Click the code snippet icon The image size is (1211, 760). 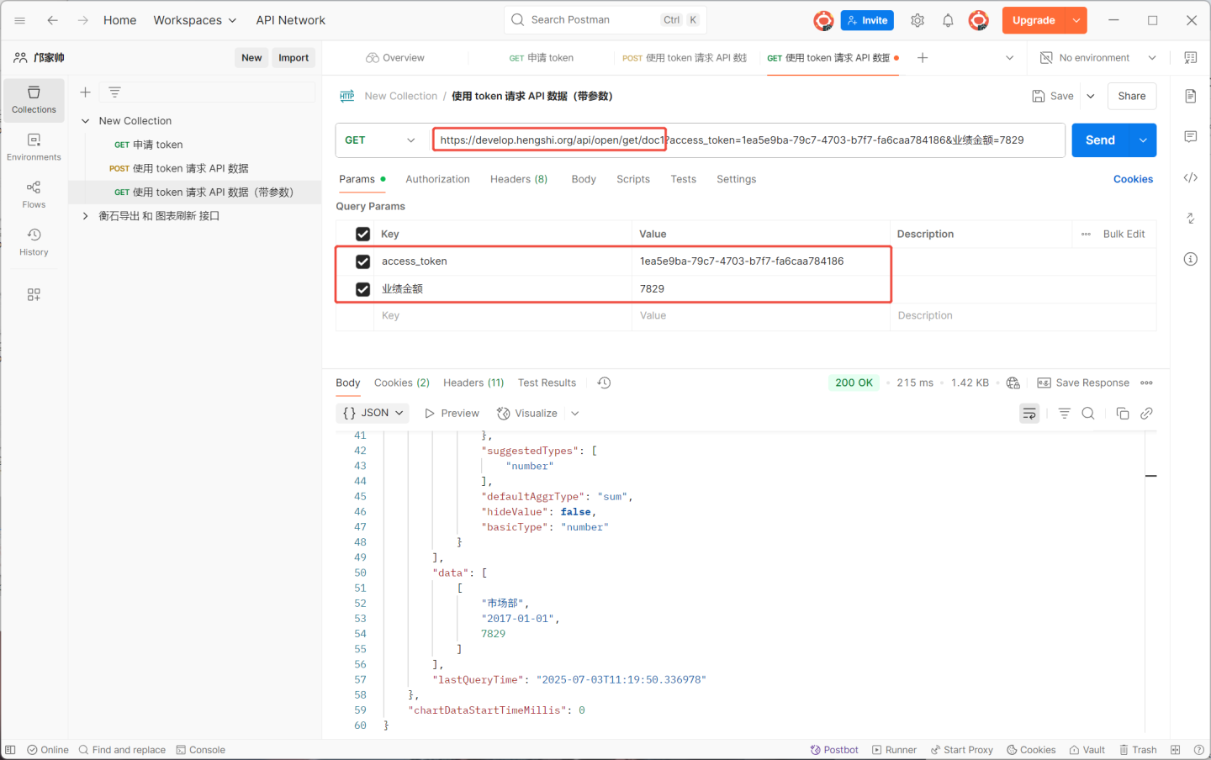point(1190,177)
